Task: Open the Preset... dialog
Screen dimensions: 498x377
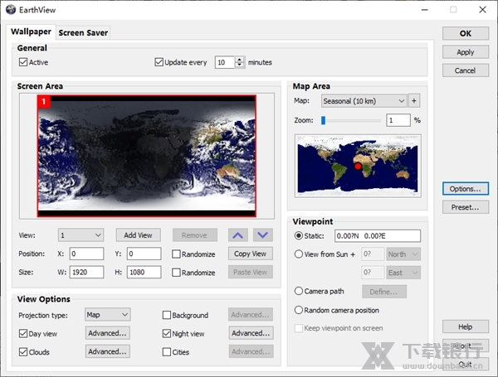Action: tap(466, 207)
